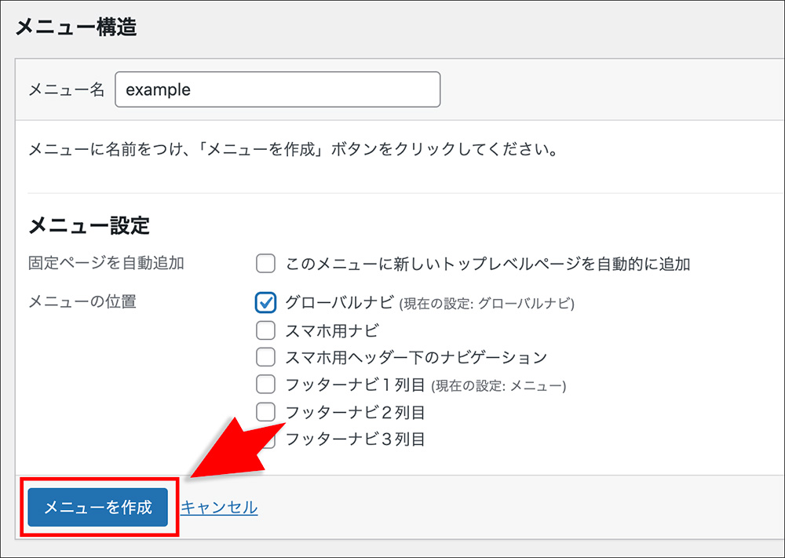This screenshot has width=785, height=558.
Task: Click the メニュー名 text field containing example
Action: coord(277,89)
